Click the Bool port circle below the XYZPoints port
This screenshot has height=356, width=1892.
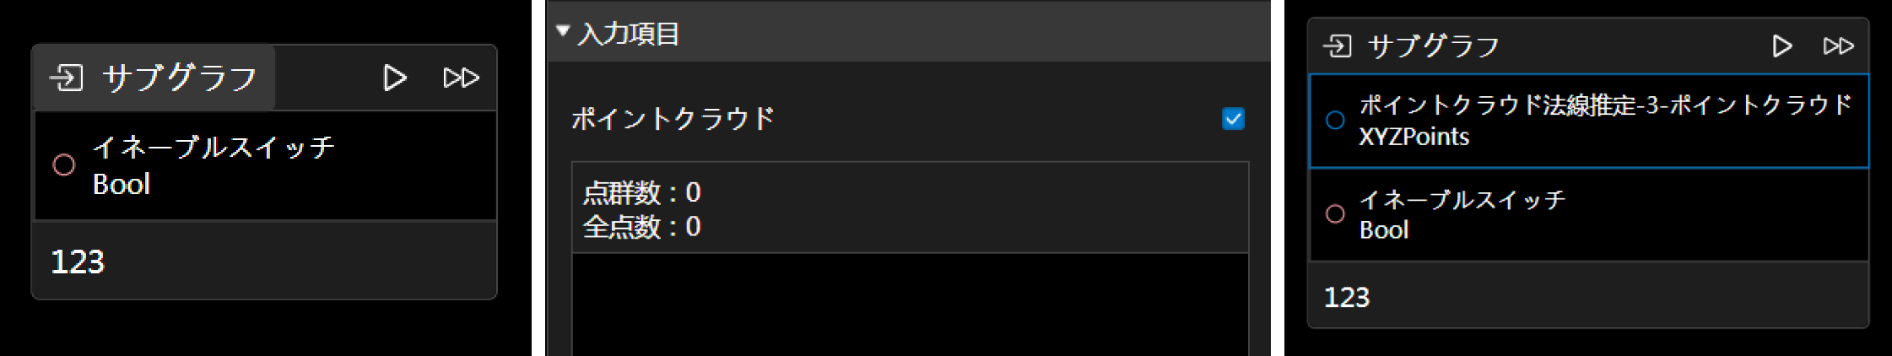coord(1335,214)
